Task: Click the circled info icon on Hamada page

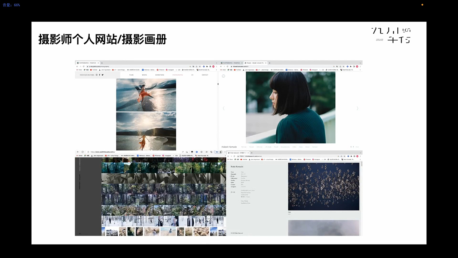Action: coord(224,76)
